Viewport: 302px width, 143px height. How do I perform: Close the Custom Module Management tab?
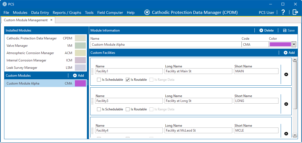pyautogui.click(x=51, y=20)
